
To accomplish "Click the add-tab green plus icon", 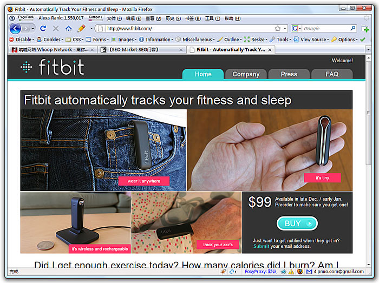I will [x=365, y=29].
